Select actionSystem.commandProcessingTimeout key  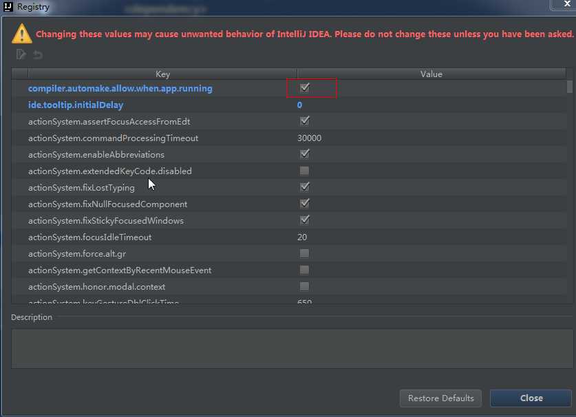113,138
